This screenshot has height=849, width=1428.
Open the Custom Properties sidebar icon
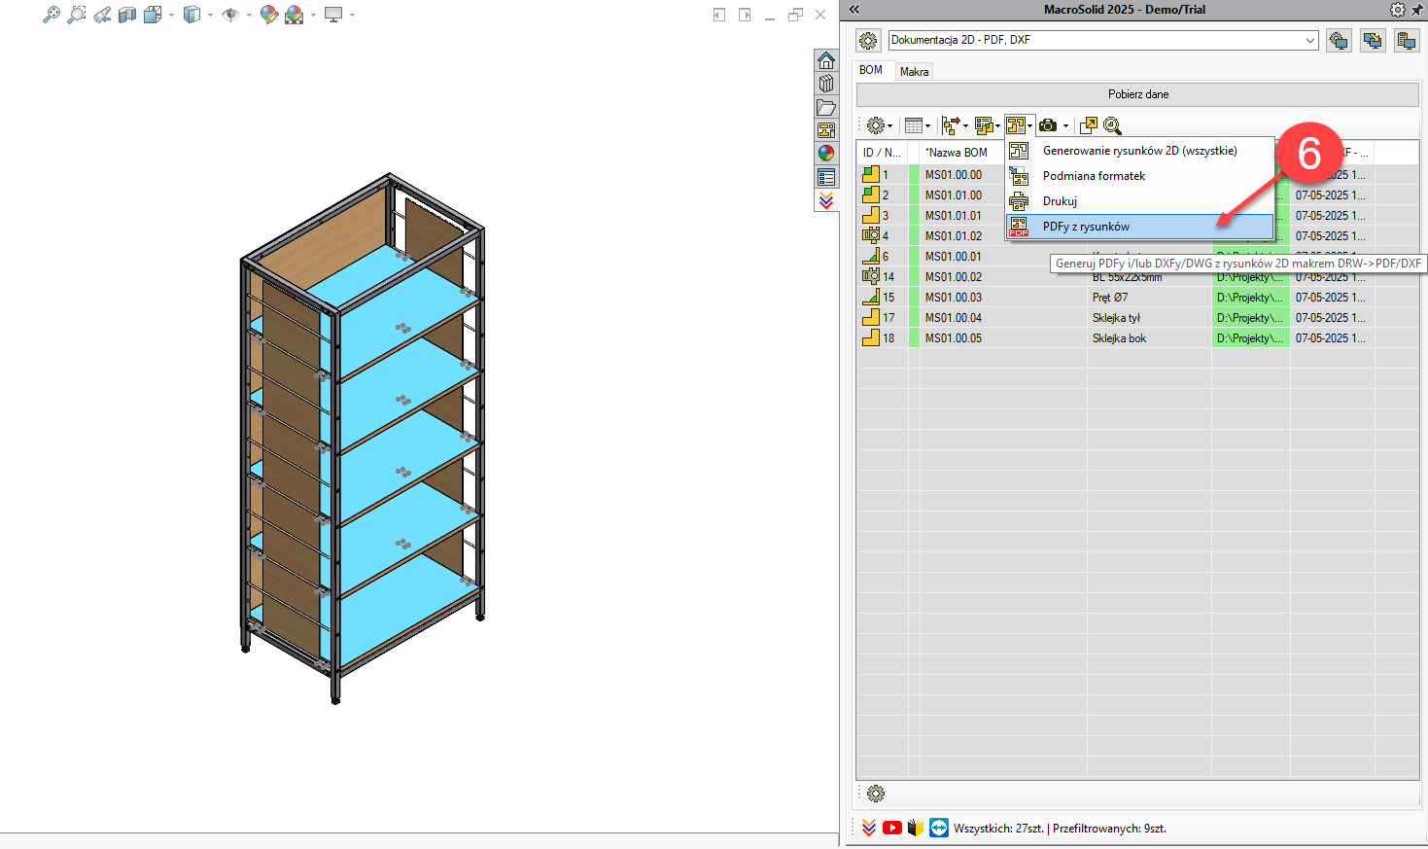(826, 177)
